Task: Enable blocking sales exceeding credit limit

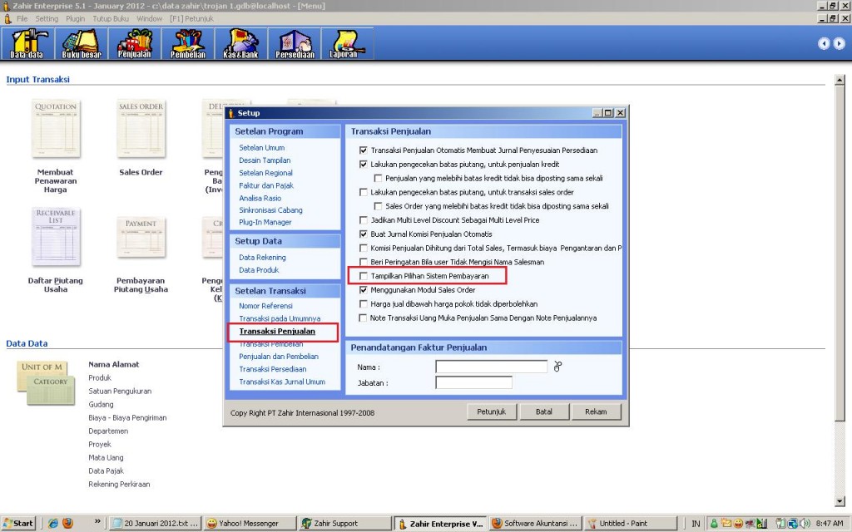Action: pos(378,178)
